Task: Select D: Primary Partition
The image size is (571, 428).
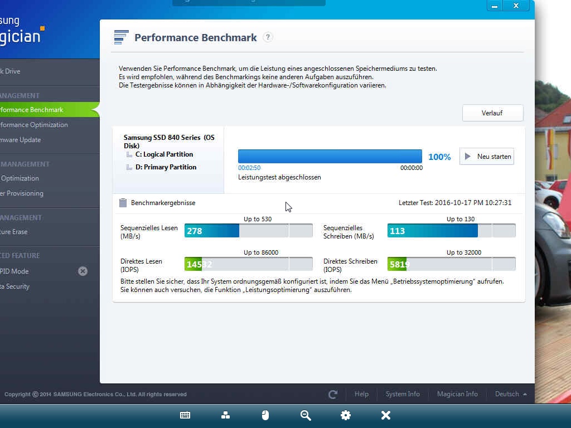Action: click(166, 167)
